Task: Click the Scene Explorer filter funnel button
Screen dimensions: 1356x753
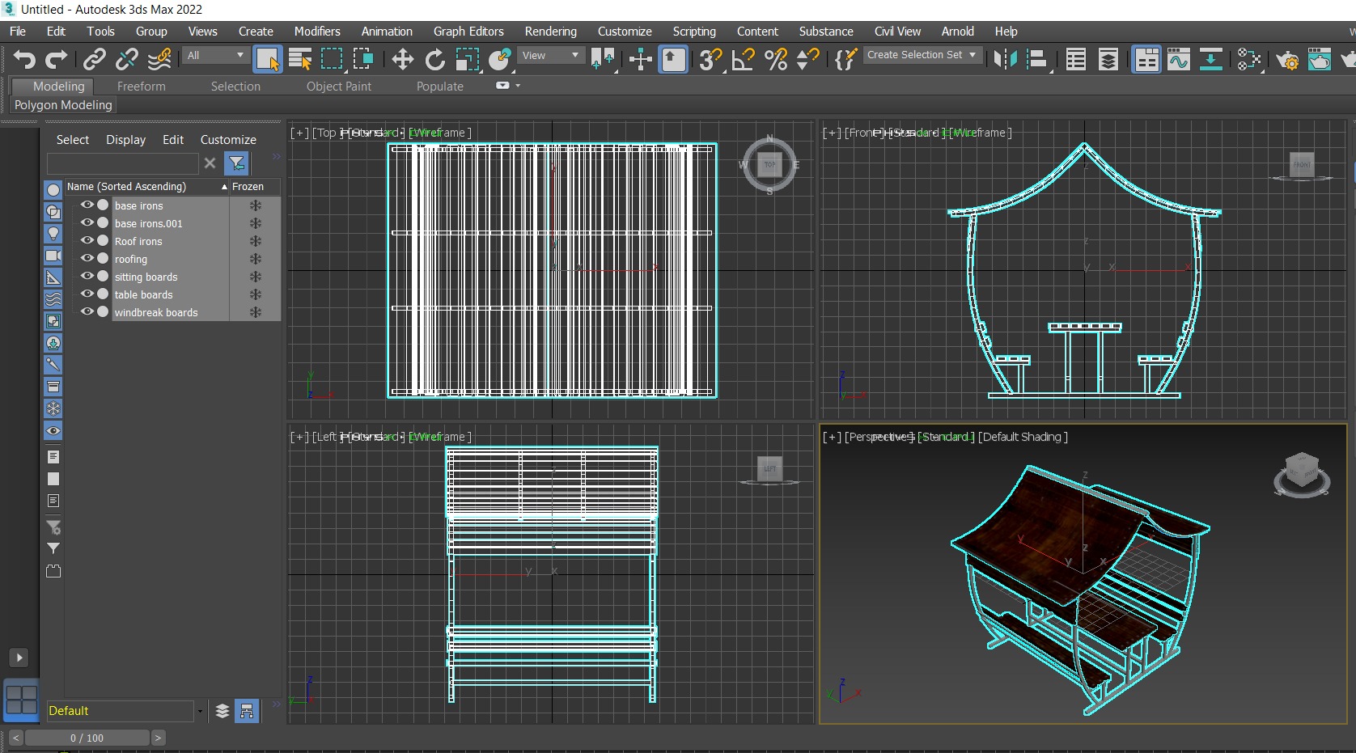Action: click(x=236, y=163)
